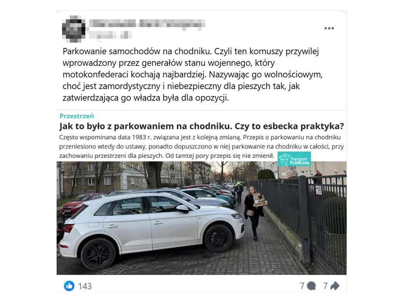Open the blurred profile avatar
Image resolution: width=404 pixels, height=302 pixels.
pyautogui.click(x=74, y=29)
